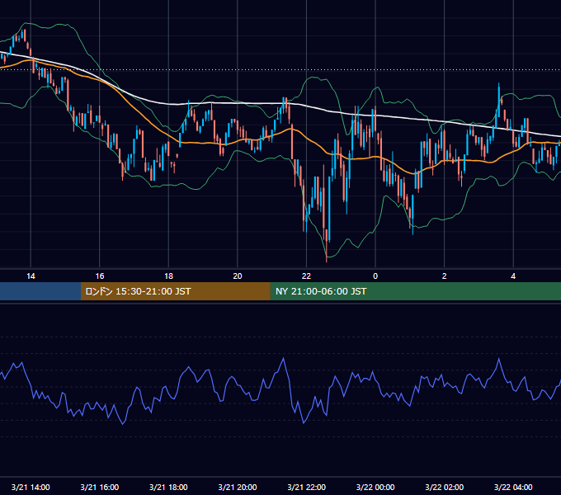Image resolution: width=561 pixels, height=495 pixels.
Task: Click the 3/21 16:00 label on oscillator axis
Action: (x=100, y=487)
